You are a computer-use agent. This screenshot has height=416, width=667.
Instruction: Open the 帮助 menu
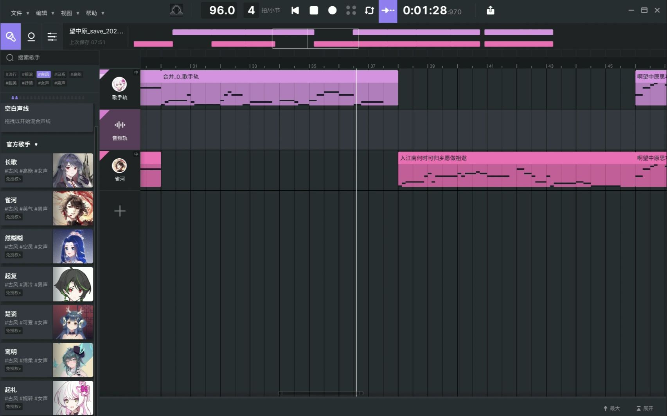95,13
